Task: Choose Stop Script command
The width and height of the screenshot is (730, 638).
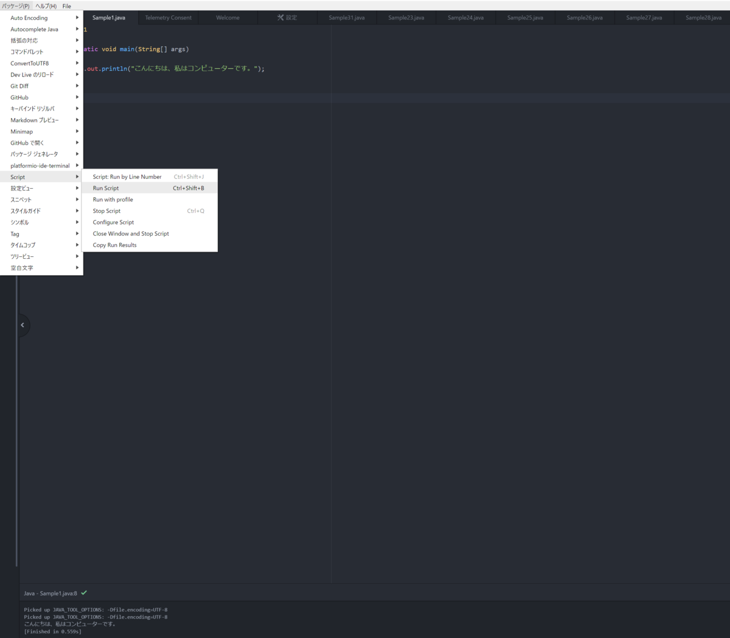Action: tap(150, 211)
